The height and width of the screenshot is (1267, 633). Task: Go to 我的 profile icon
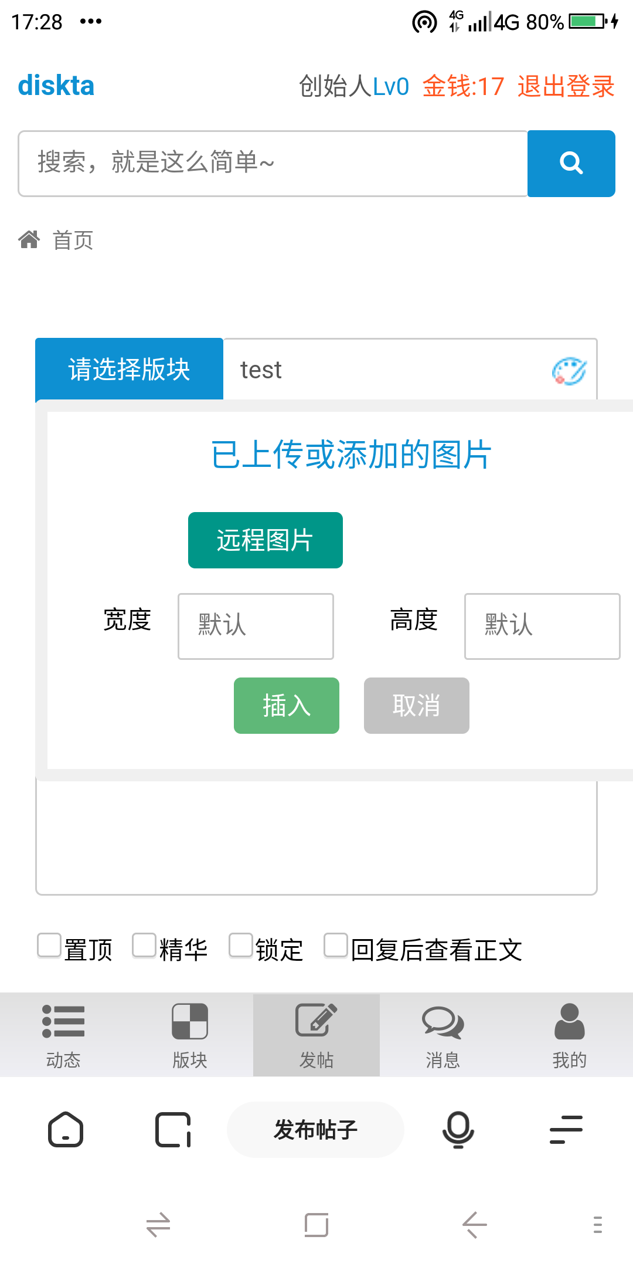click(569, 1021)
